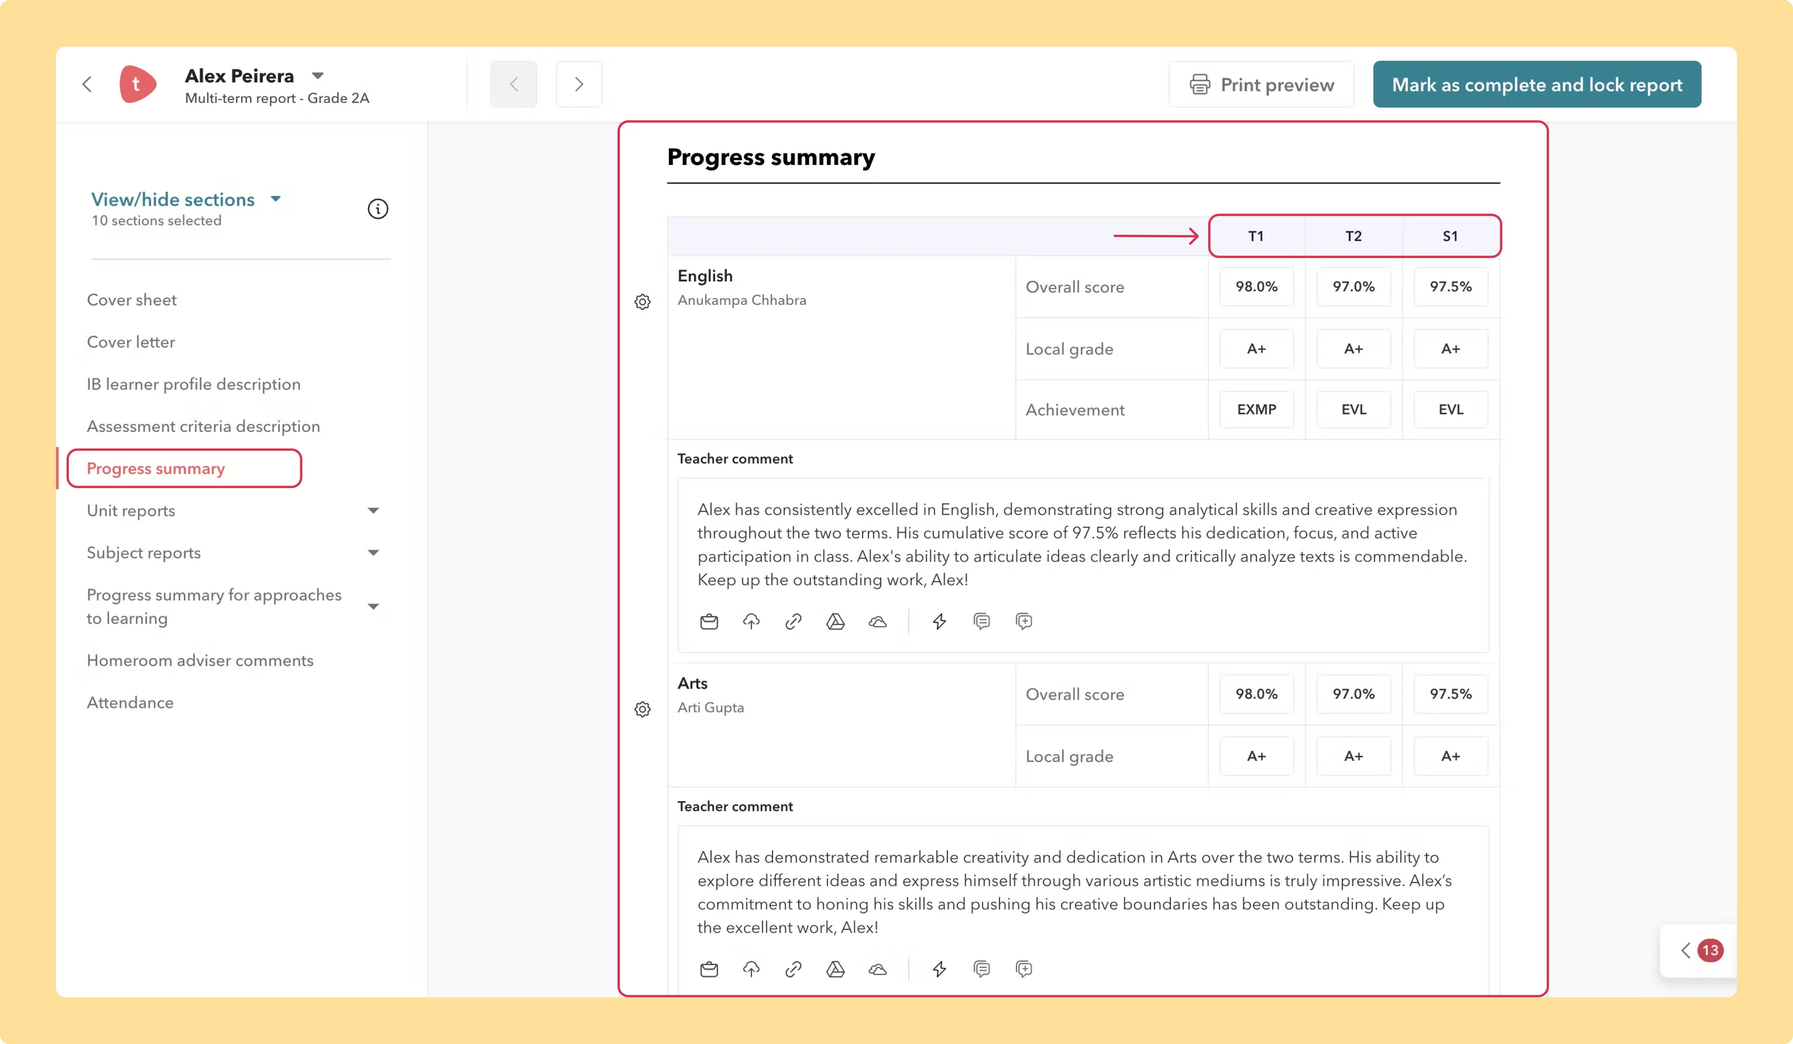The height and width of the screenshot is (1044, 1793).
Task: Select Cover letter in the sidebar
Action: [x=131, y=342]
